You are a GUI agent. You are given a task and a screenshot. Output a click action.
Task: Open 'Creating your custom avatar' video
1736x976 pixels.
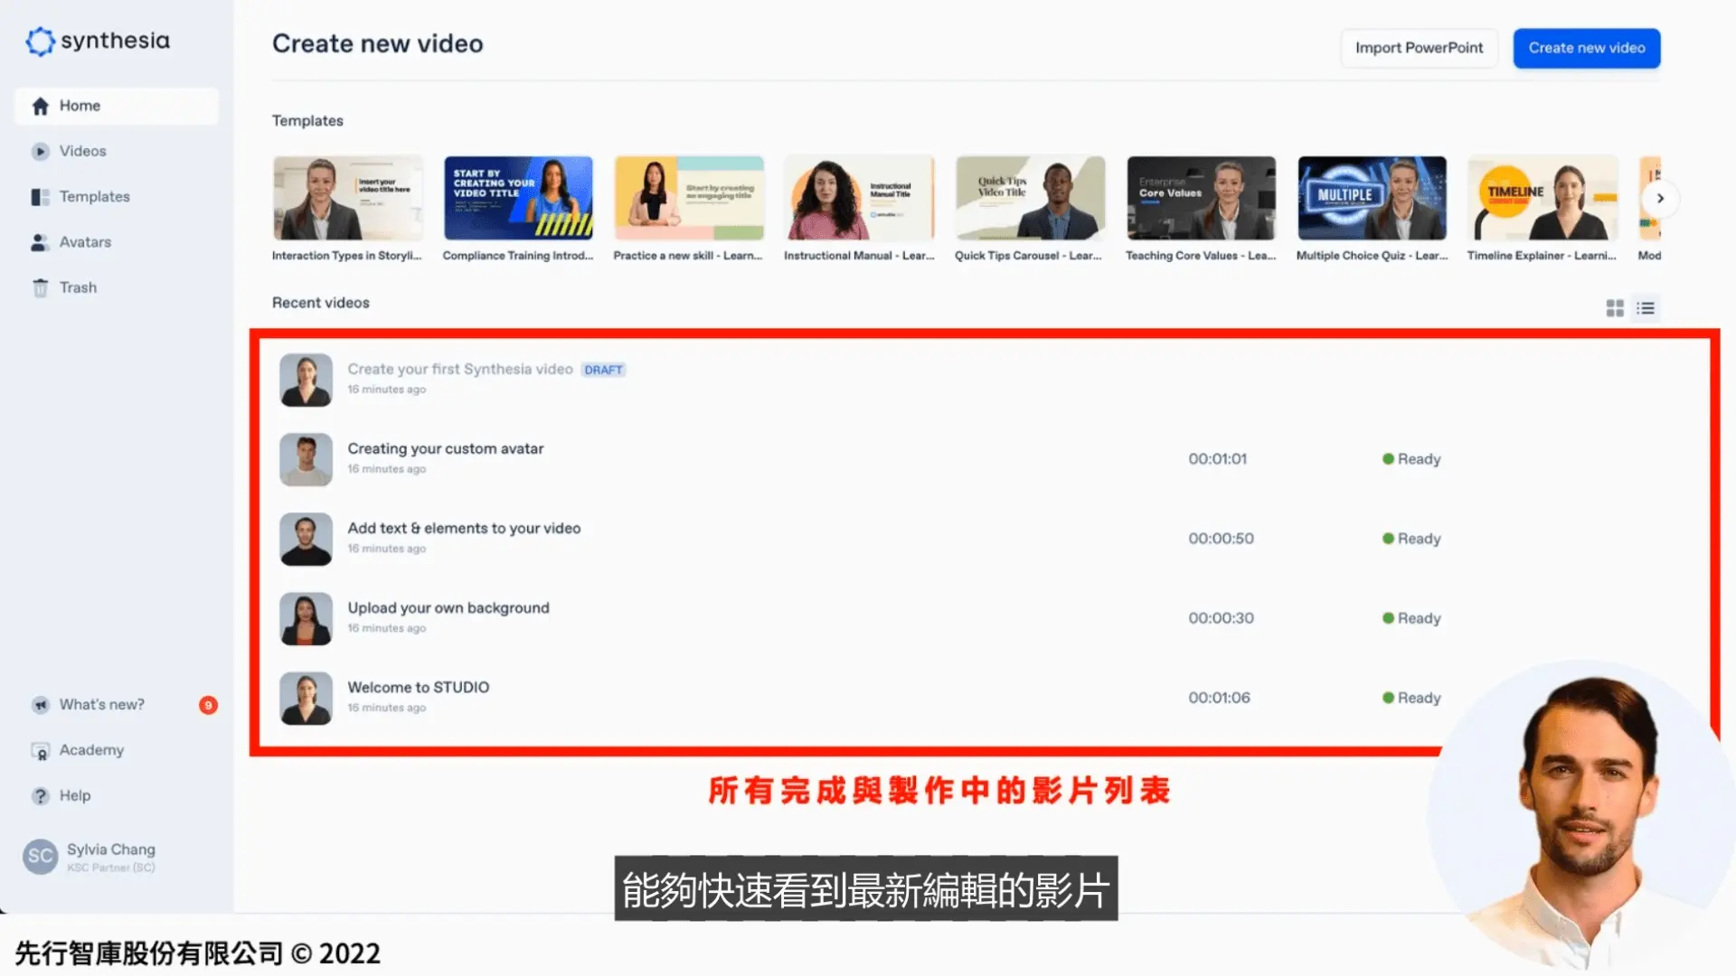pos(446,448)
